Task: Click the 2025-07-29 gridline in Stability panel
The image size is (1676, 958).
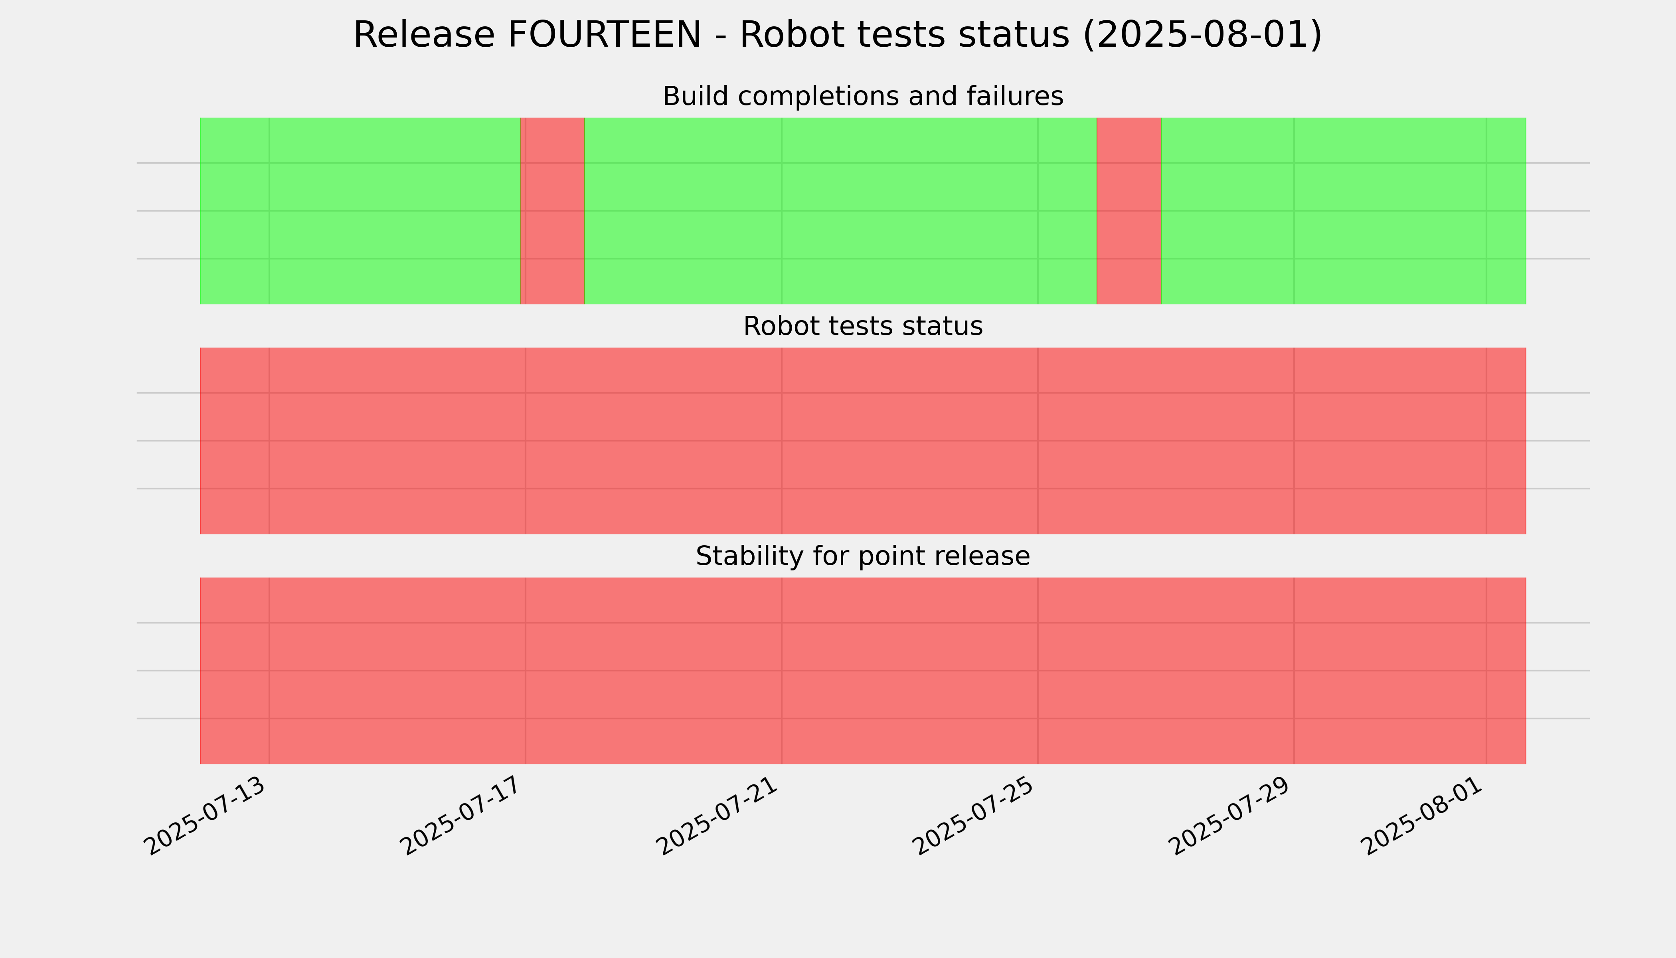Action: coord(1294,671)
